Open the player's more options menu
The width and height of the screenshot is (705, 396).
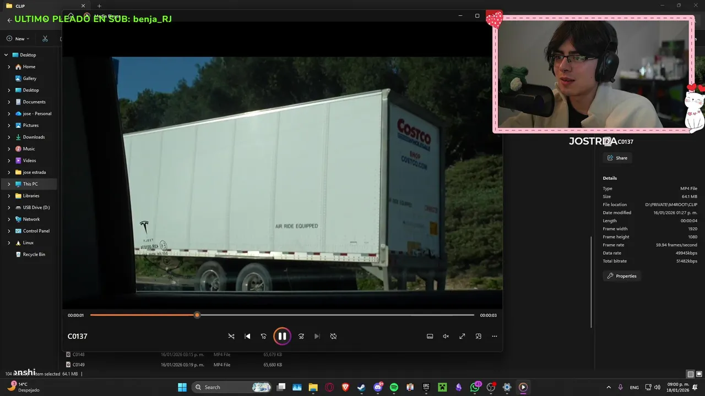point(494,336)
